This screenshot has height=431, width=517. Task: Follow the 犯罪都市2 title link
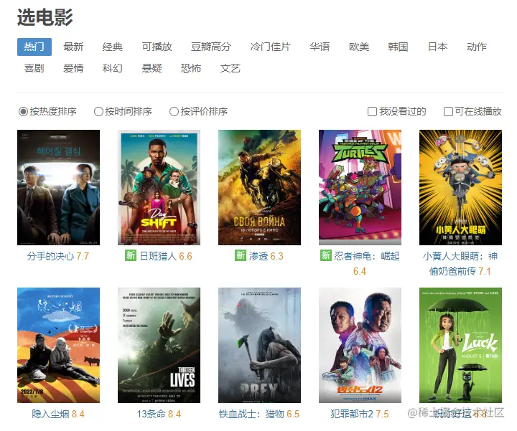[x=351, y=414]
